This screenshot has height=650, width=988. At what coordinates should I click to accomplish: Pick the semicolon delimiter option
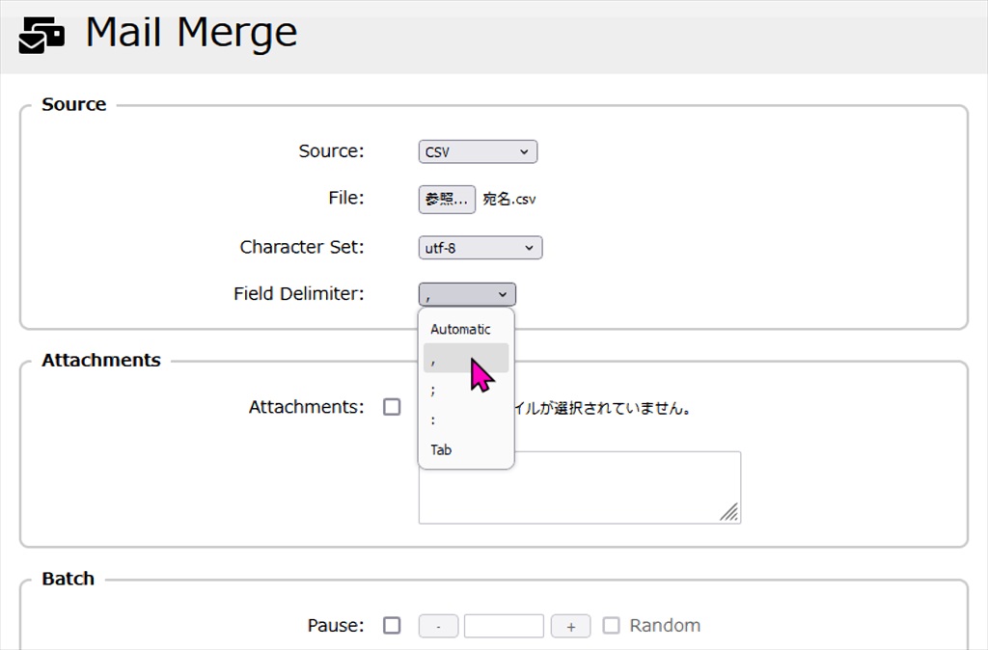(465, 390)
